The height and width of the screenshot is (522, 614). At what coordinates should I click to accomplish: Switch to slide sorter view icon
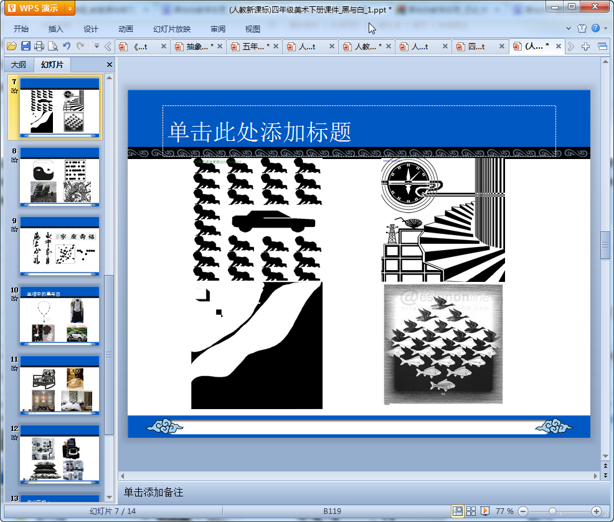(471, 511)
